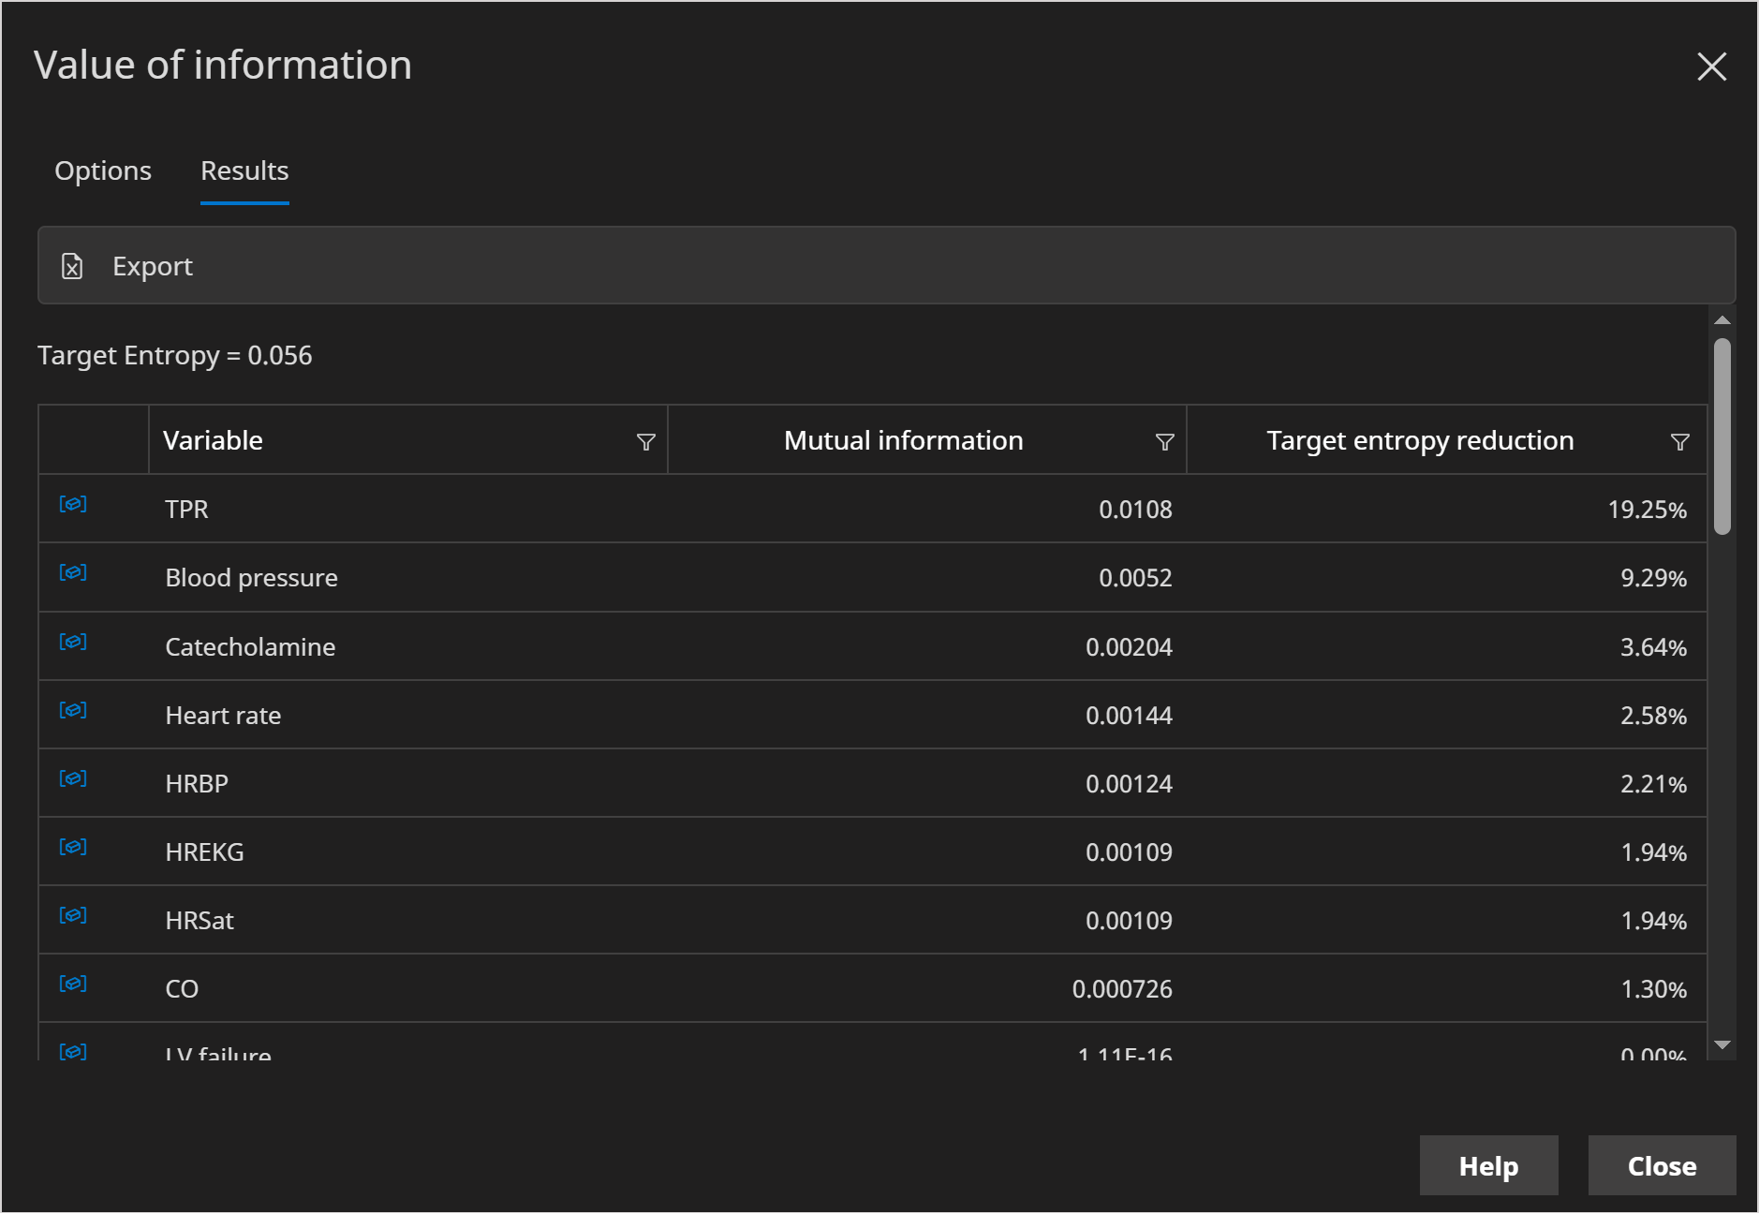
Task: Open the Variable column filter
Action: pyautogui.click(x=645, y=442)
